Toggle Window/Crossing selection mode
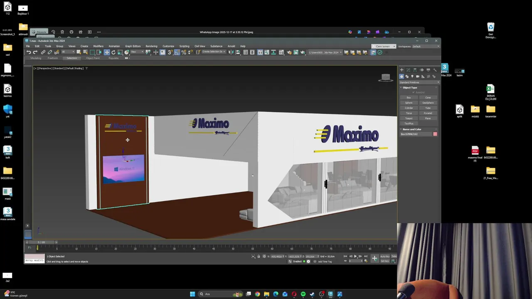 coord(99,52)
